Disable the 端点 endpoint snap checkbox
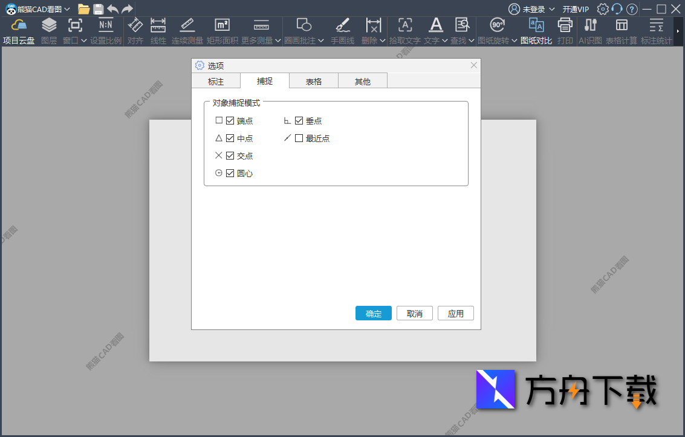 click(x=230, y=120)
